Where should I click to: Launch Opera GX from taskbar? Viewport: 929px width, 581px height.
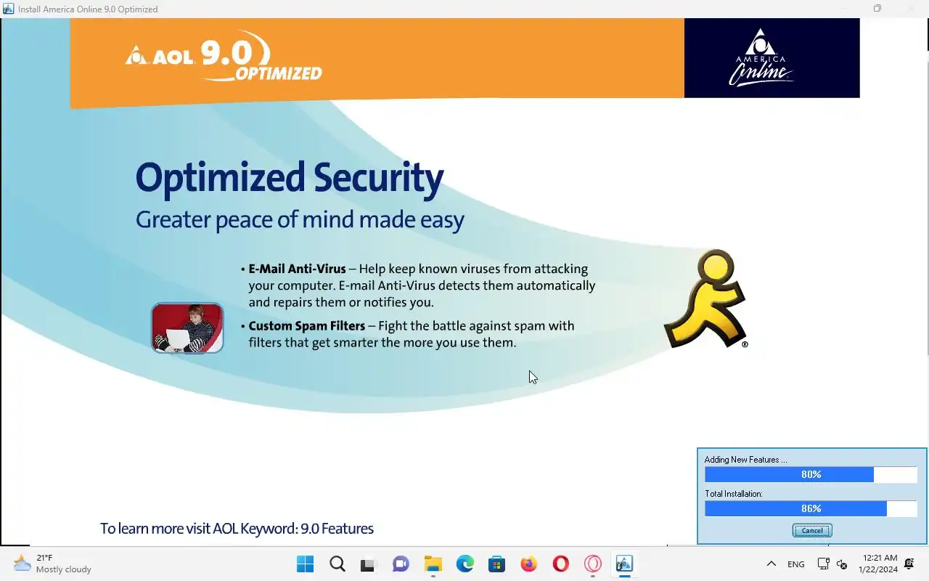[x=593, y=564]
